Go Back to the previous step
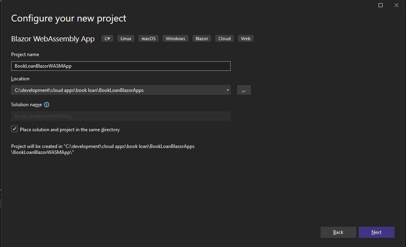The width and height of the screenshot is (406, 247). tap(338, 232)
